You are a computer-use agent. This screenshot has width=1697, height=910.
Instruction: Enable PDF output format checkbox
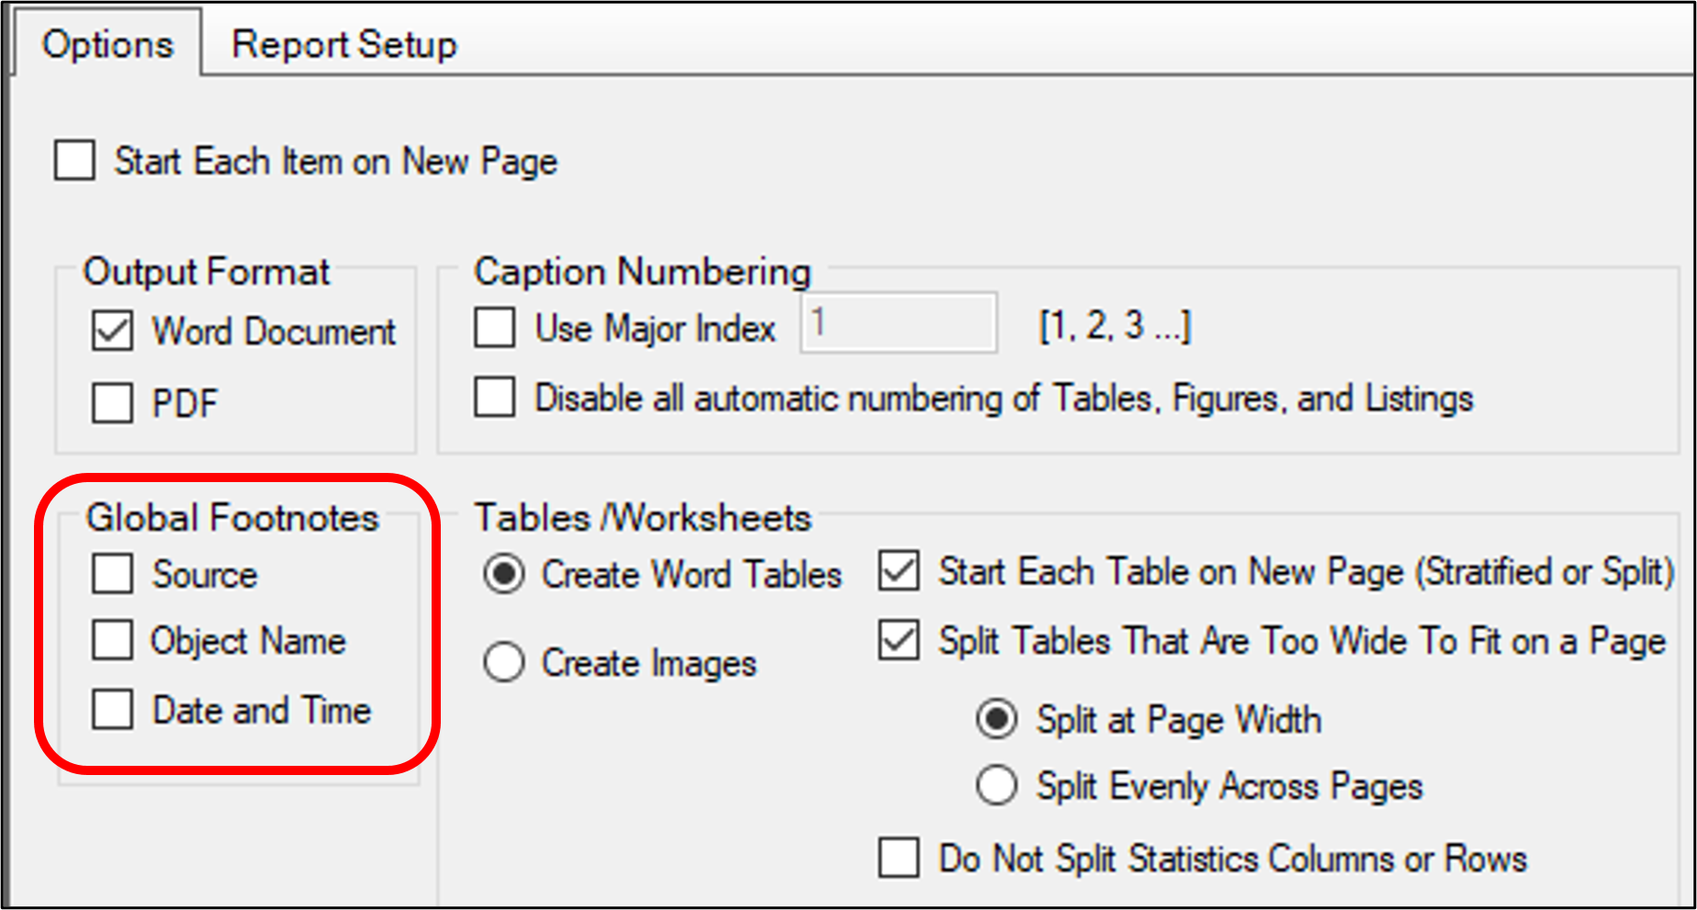[113, 402]
